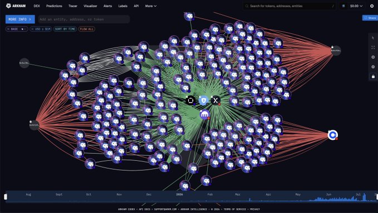This screenshot has width=378, height=213.
Task: Open the API page
Action: tap(136, 6)
